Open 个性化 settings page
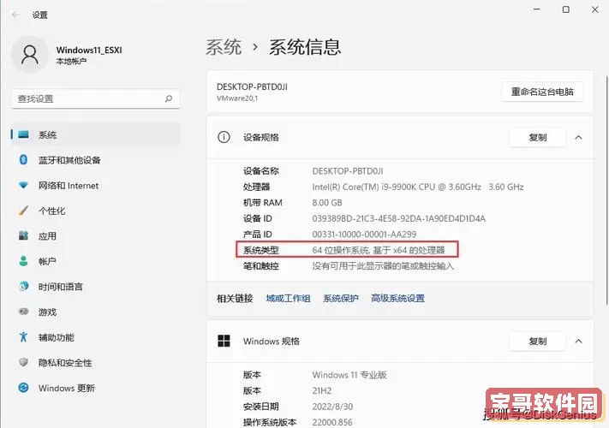The width and height of the screenshot is (609, 428). tap(96, 211)
